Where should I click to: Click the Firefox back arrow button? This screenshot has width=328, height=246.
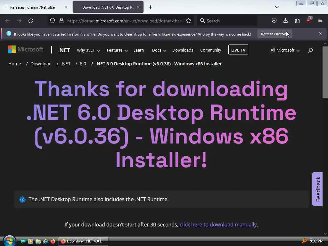[x=8, y=21]
